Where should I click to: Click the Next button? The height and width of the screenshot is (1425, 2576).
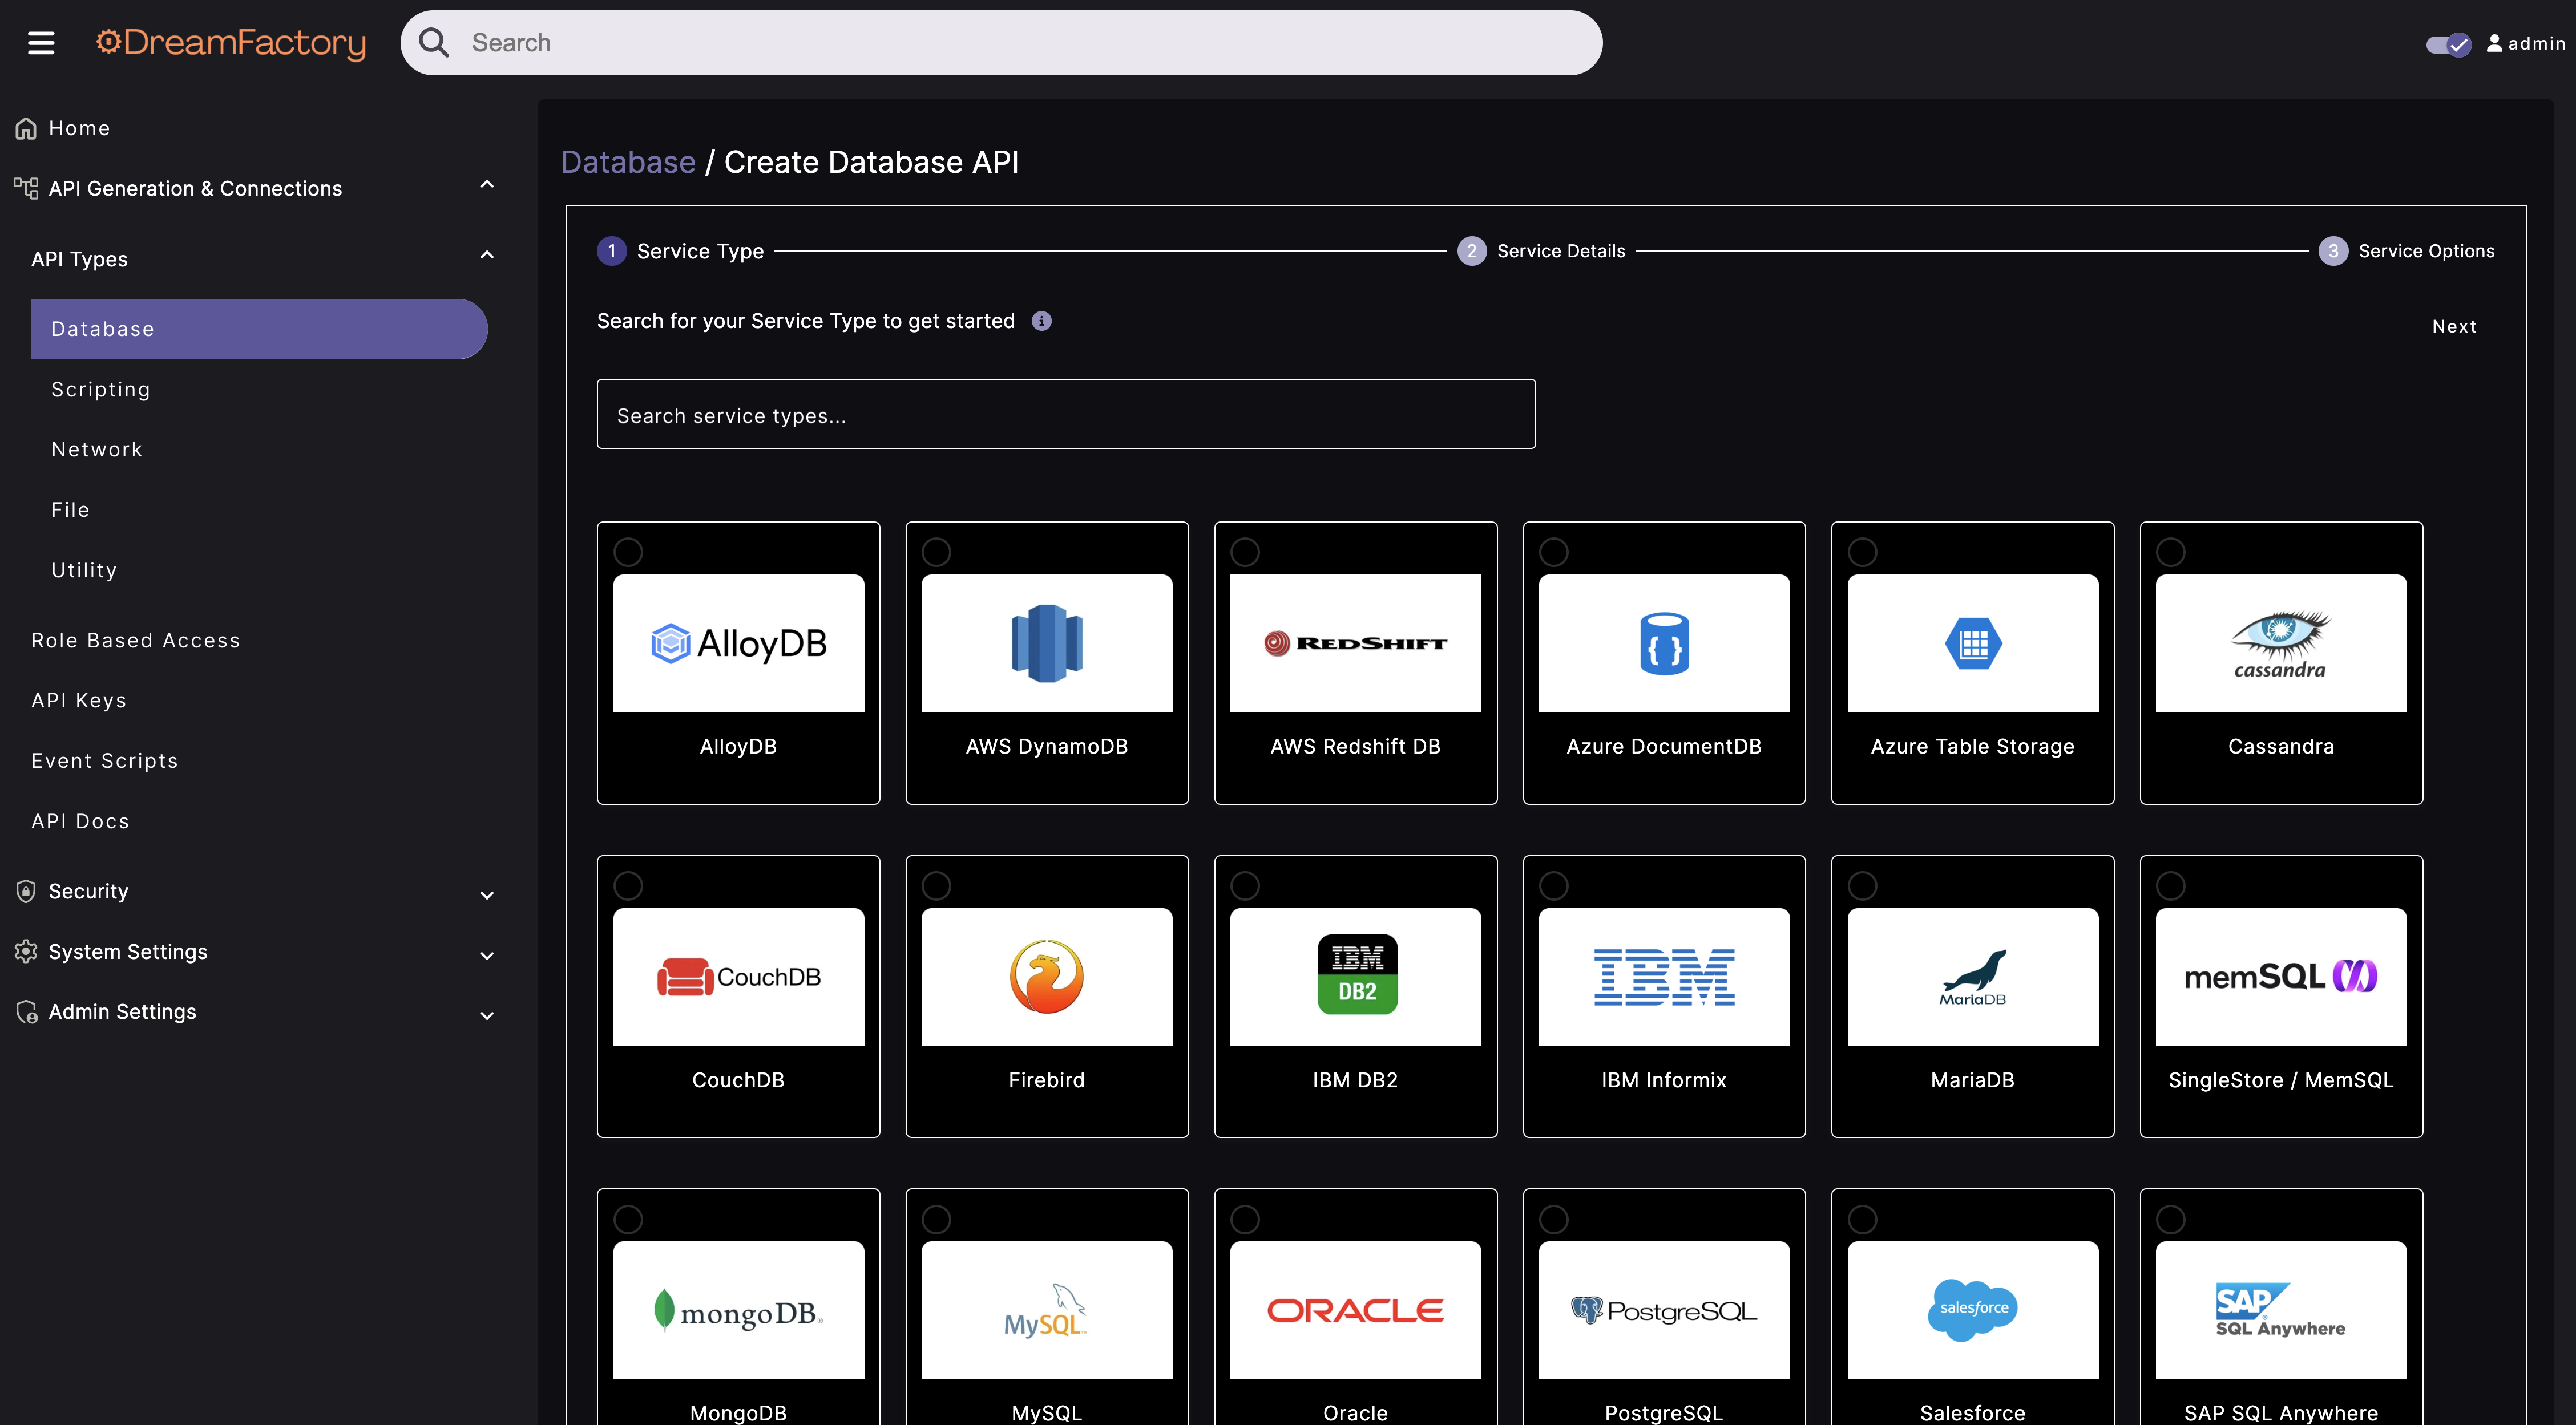2454,326
